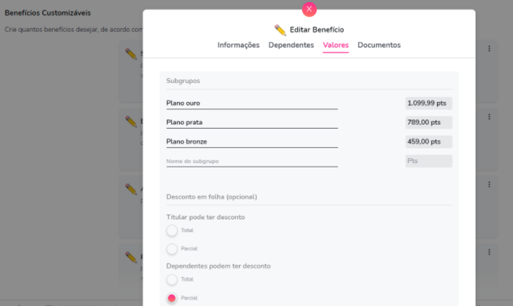Screen dimensions: 513x306
Task: Open the fourth benefit card's more-options menu
Action: (489, 252)
